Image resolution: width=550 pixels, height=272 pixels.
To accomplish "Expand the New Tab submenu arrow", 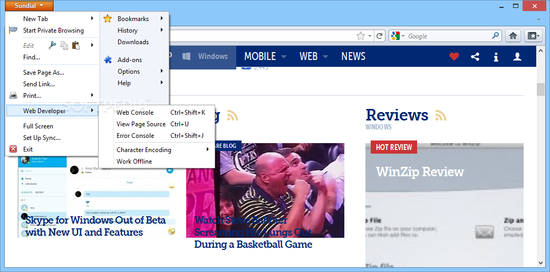I will tap(92, 18).
